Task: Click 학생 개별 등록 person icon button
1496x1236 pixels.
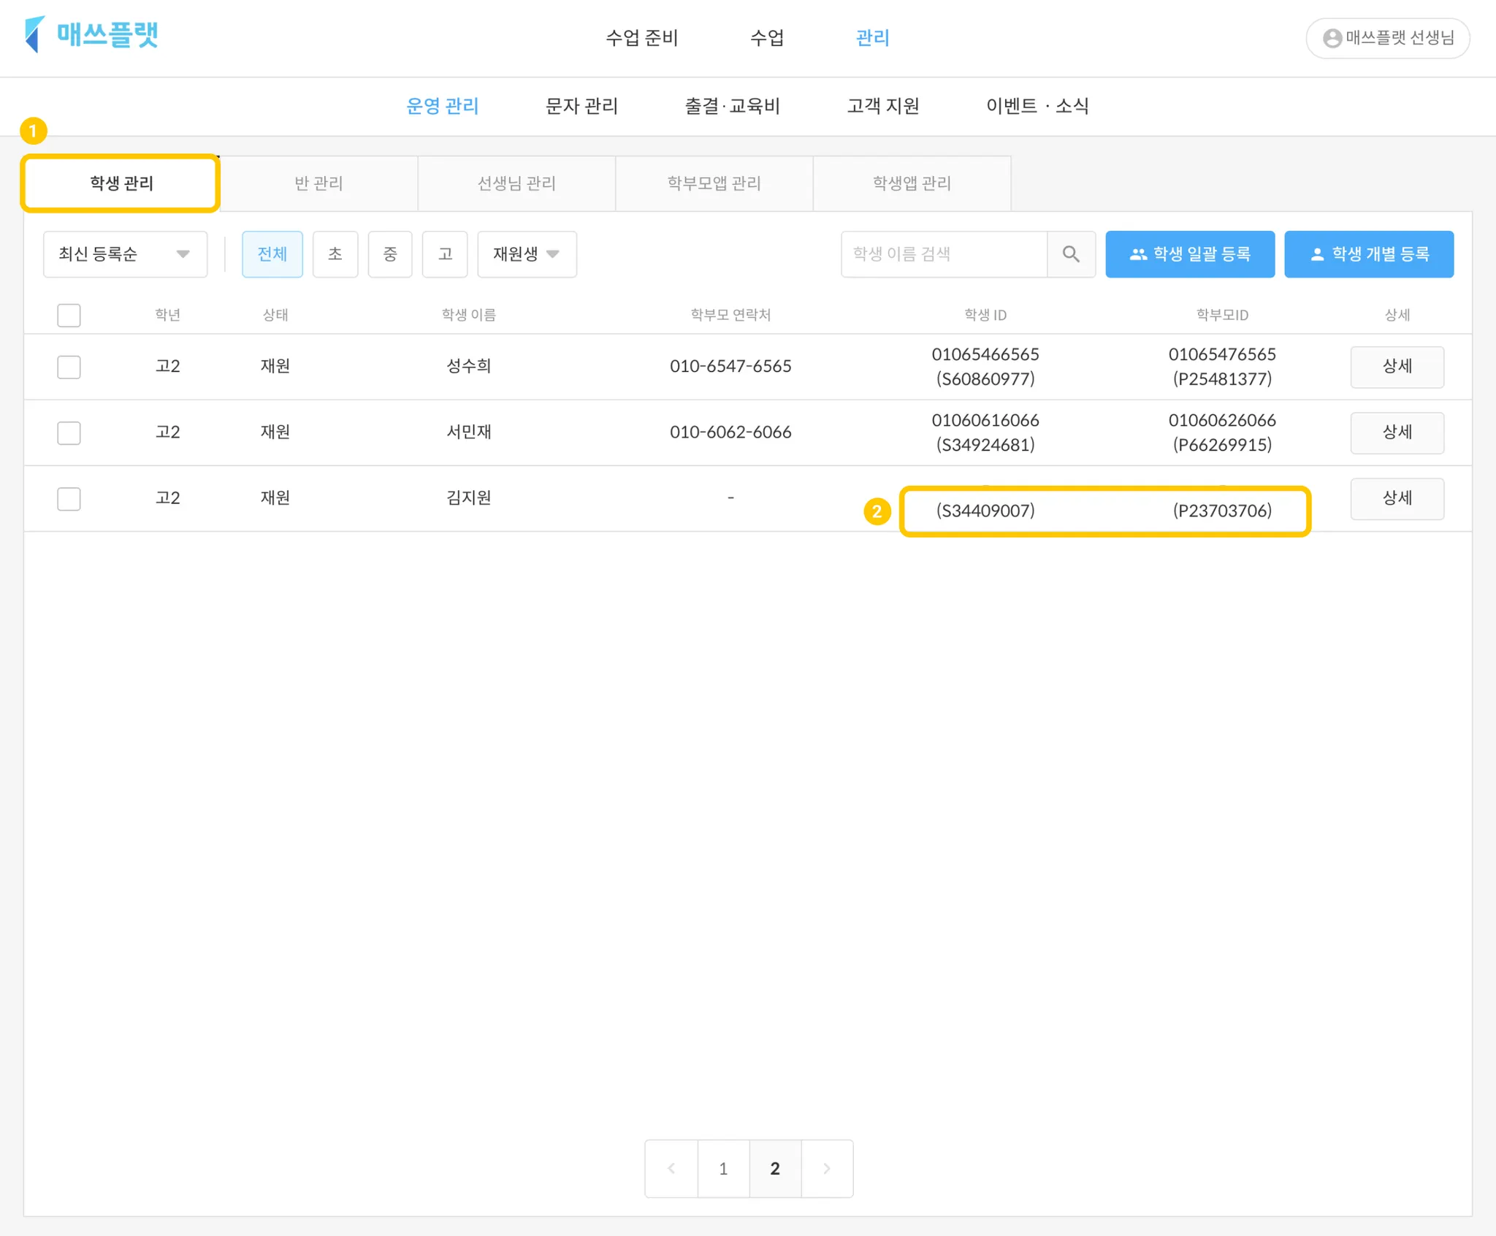Action: [1368, 253]
